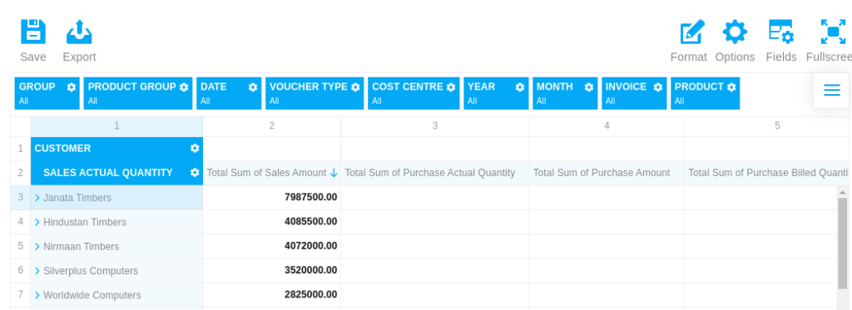Open CUSTOMER field gear settings
852x310 pixels.
coord(195,148)
